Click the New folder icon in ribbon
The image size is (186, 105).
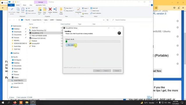coord(61,11)
